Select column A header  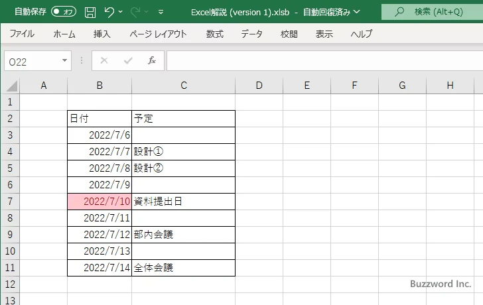(43, 86)
